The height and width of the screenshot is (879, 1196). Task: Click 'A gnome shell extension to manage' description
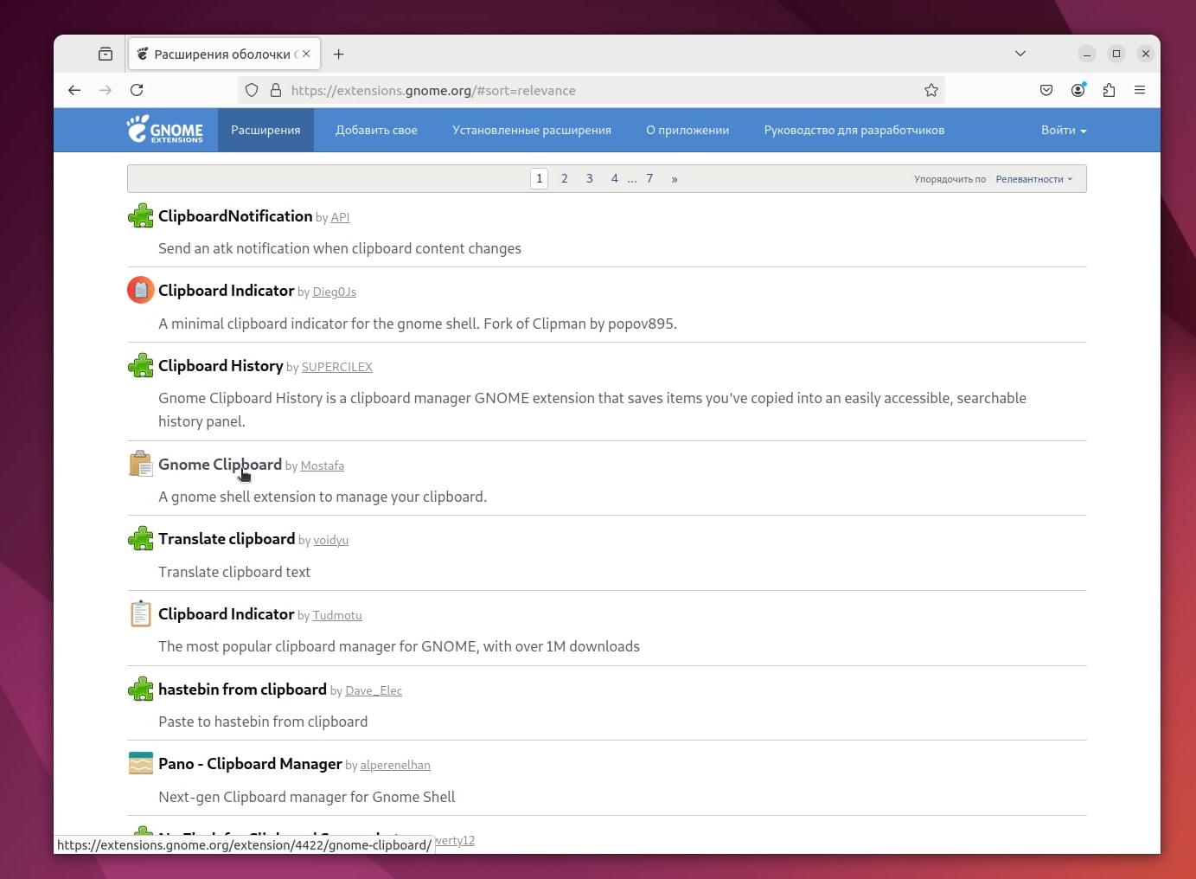(323, 497)
